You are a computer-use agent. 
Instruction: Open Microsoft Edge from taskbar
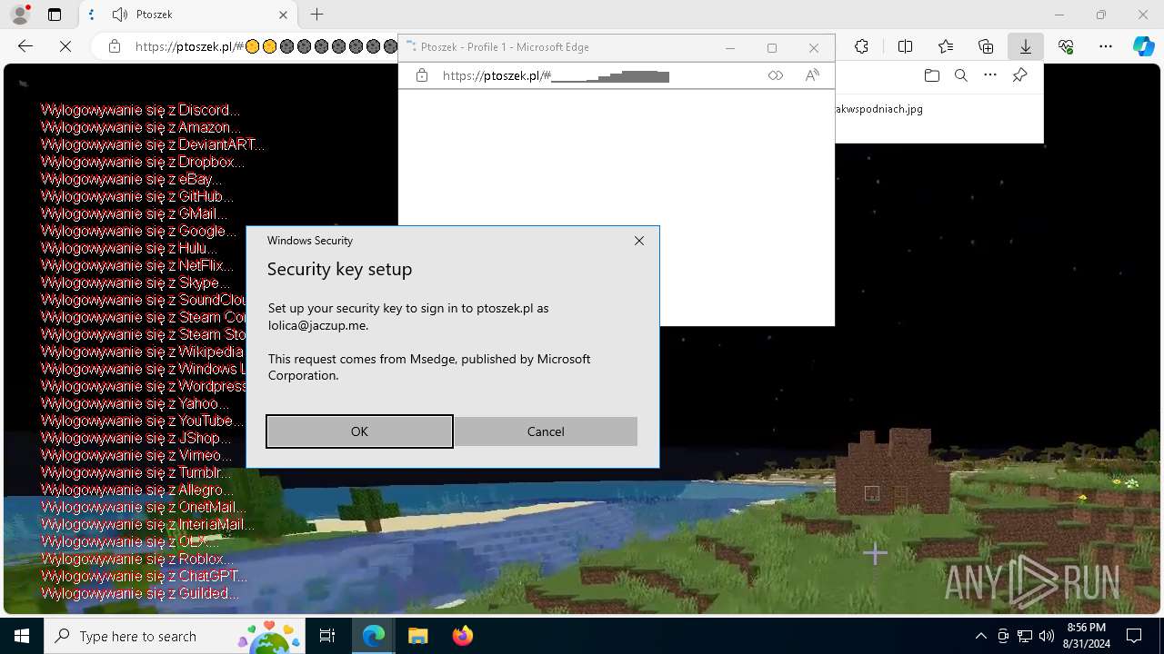[374, 636]
